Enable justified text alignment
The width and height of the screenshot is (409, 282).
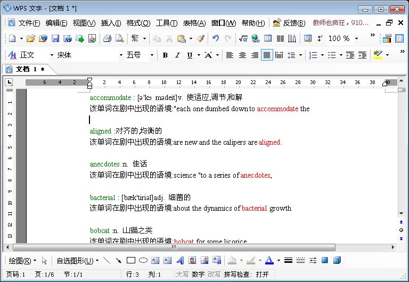tap(267, 55)
